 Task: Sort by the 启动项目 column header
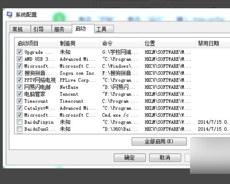point(36,43)
